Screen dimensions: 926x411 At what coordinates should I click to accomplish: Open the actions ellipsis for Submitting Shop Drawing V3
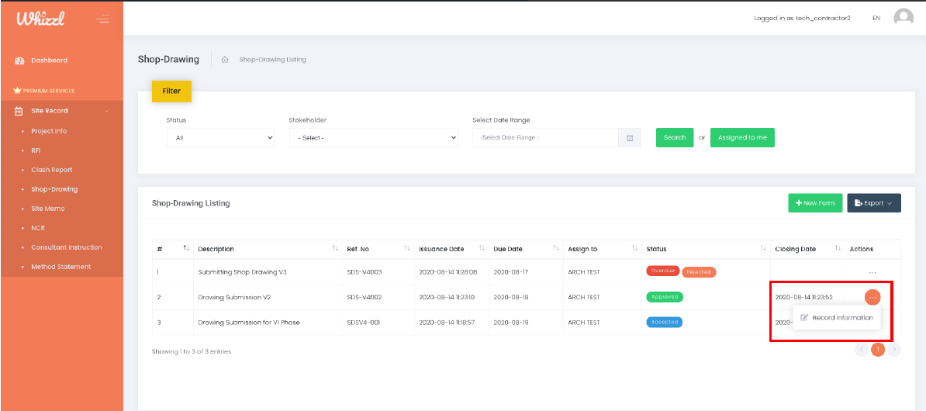point(872,272)
